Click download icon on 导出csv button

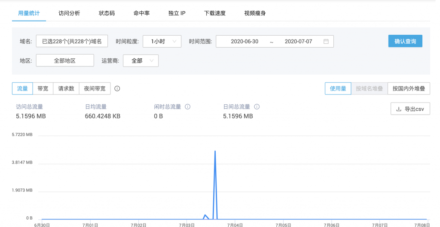[x=398, y=109]
